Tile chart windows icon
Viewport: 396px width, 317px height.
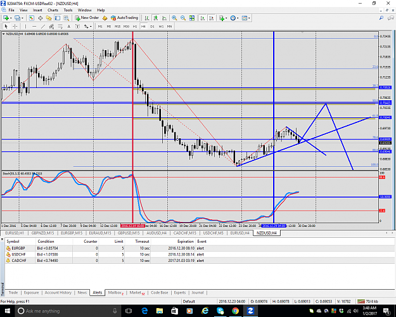click(192, 18)
